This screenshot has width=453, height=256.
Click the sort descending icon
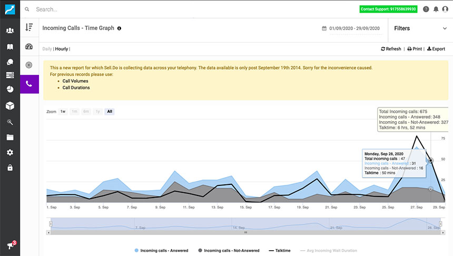(x=29, y=27)
